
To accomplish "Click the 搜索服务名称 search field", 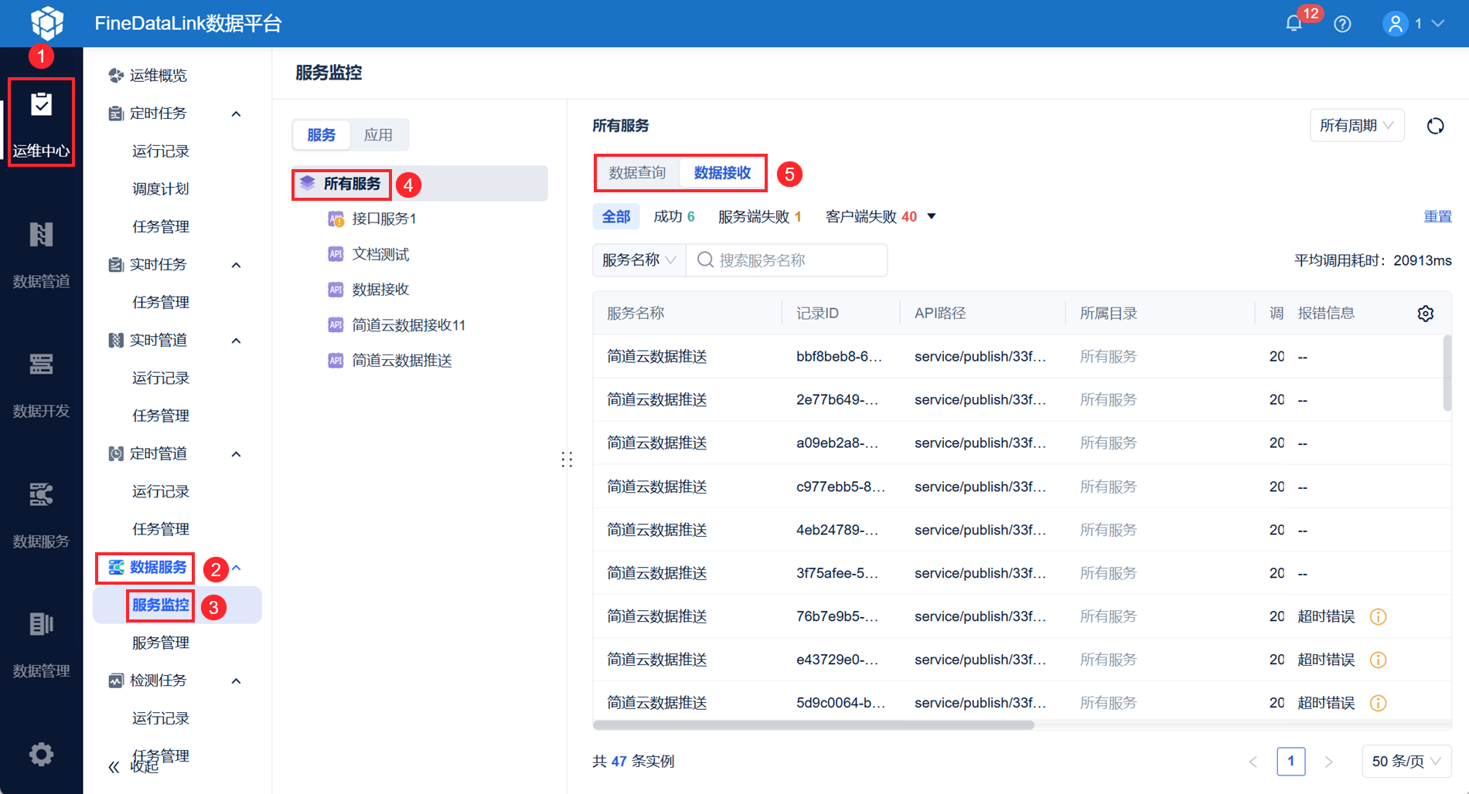I will tap(787, 260).
